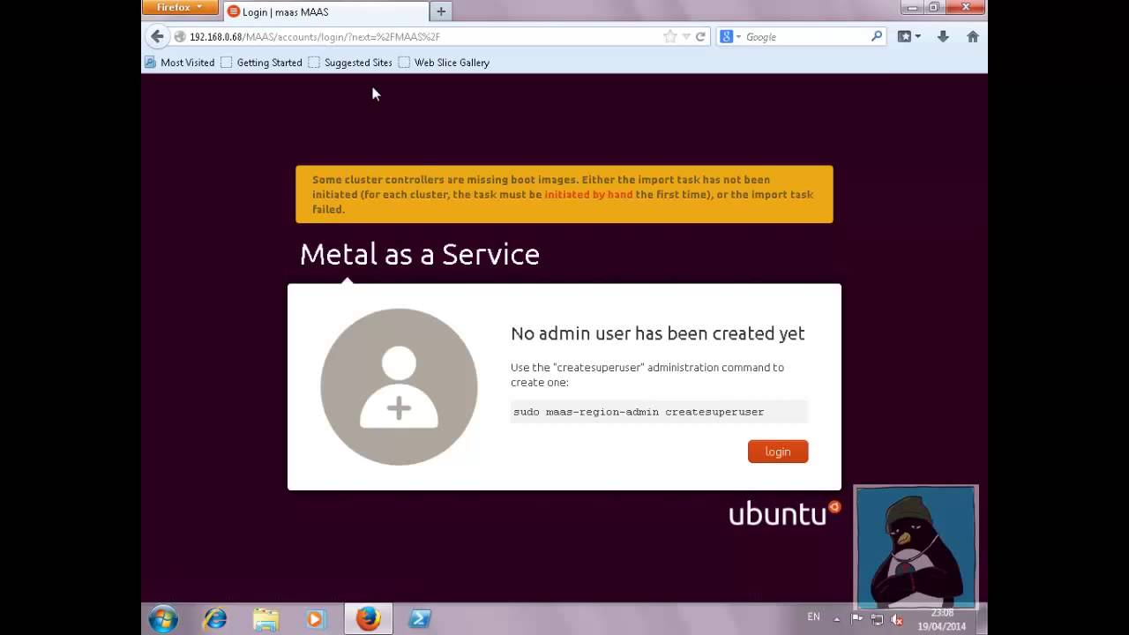The image size is (1129, 635).
Task: Click the penguin picture thumbnail
Action: click(916, 546)
